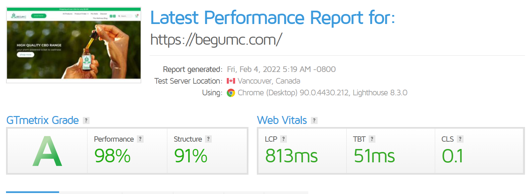Click the large green A grade
This screenshot has width=532, height=194.
click(47, 151)
